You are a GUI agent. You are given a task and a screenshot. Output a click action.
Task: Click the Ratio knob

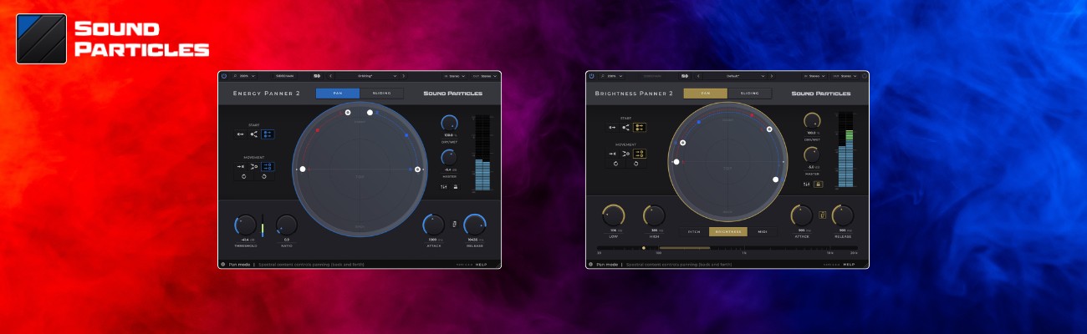point(287,225)
